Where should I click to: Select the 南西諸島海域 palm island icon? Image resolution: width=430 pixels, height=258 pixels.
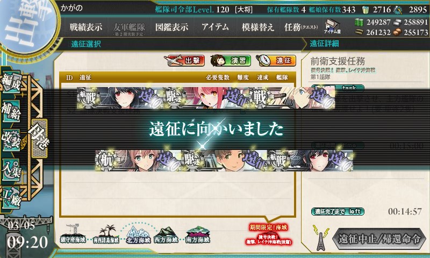pos(106,234)
